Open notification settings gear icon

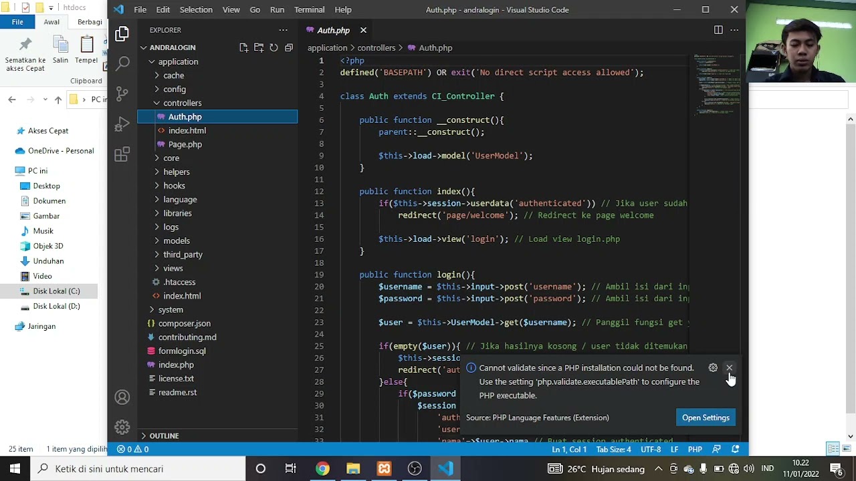click(713, 367)
